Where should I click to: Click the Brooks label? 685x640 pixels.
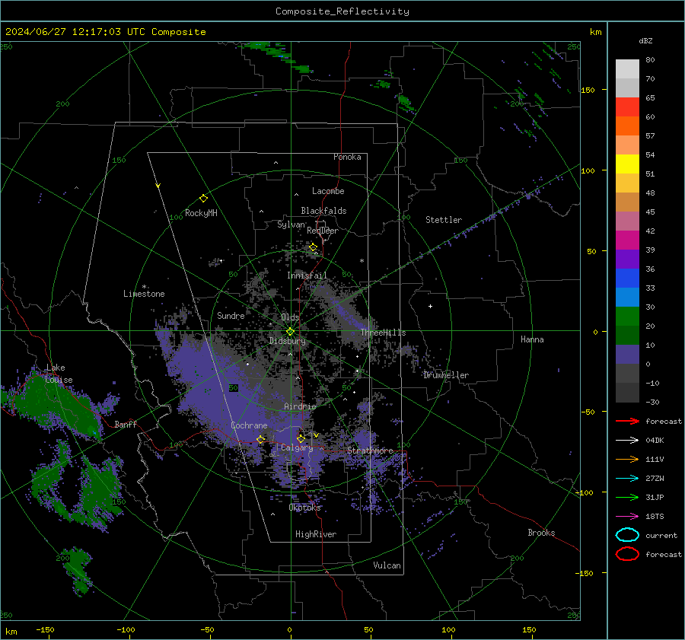[x=541, y=533]
